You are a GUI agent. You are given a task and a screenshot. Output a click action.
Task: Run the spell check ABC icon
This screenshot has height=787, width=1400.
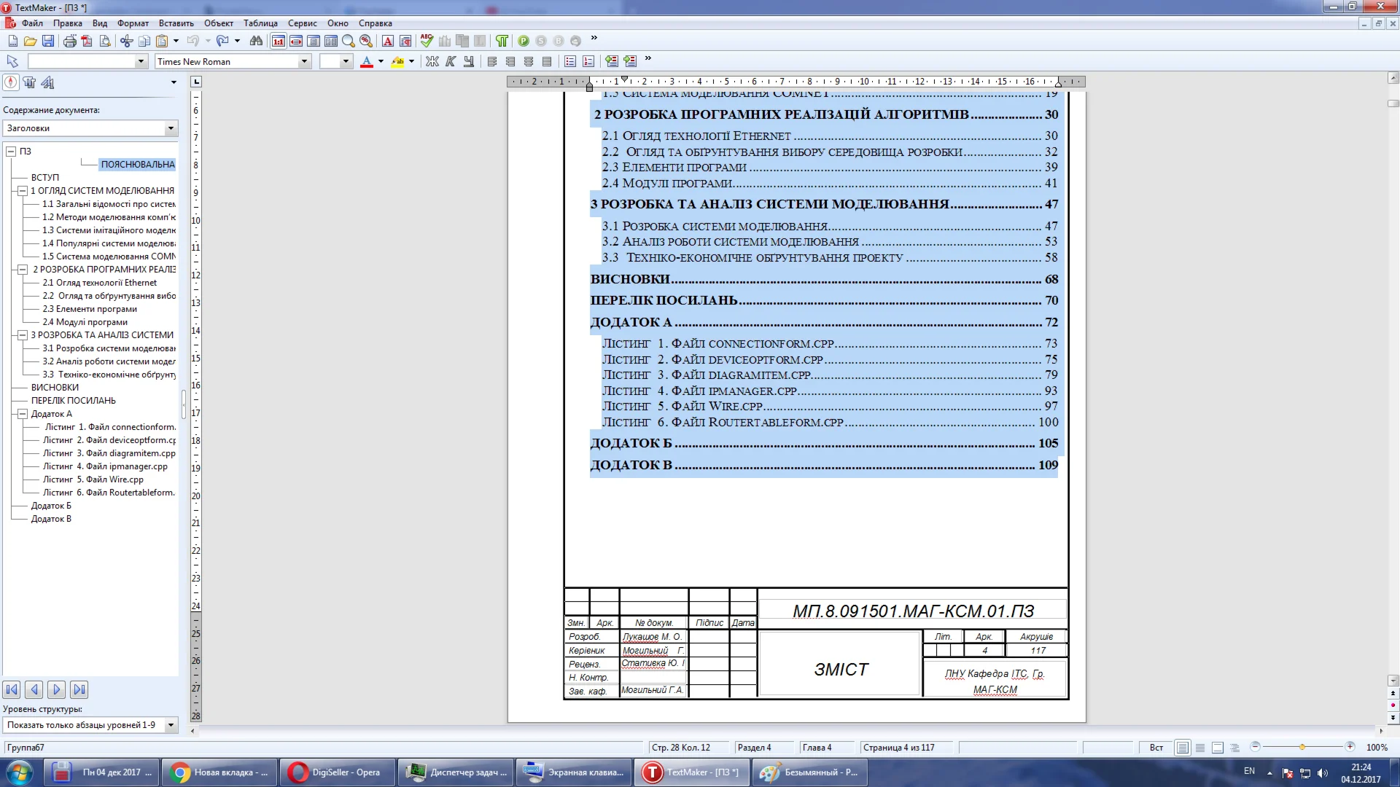427,41
